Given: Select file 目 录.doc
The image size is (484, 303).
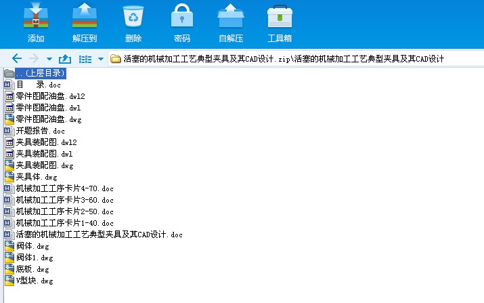Looking at the screenshot, I should click(x=39, y=85).
